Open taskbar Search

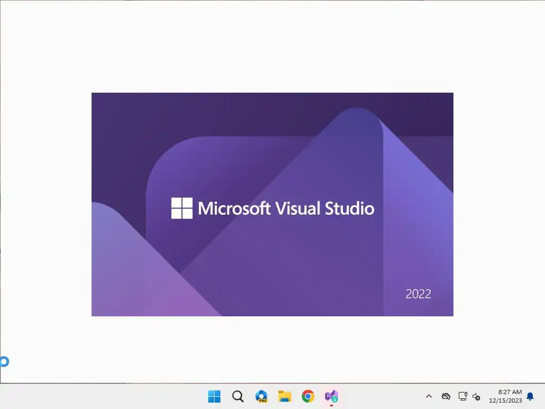pyautogui.click(x=238, y=396)
